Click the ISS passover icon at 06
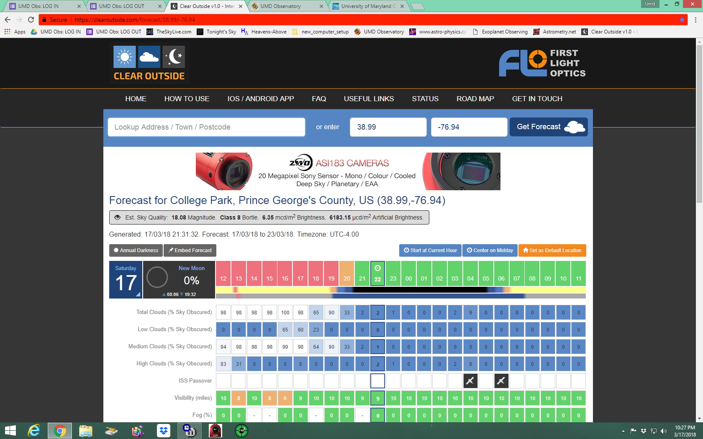This screenshot has height=439, width=703. [x=501, y=381]
